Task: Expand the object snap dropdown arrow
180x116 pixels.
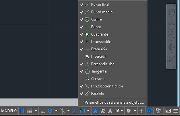Action: (x=88, y=111)
